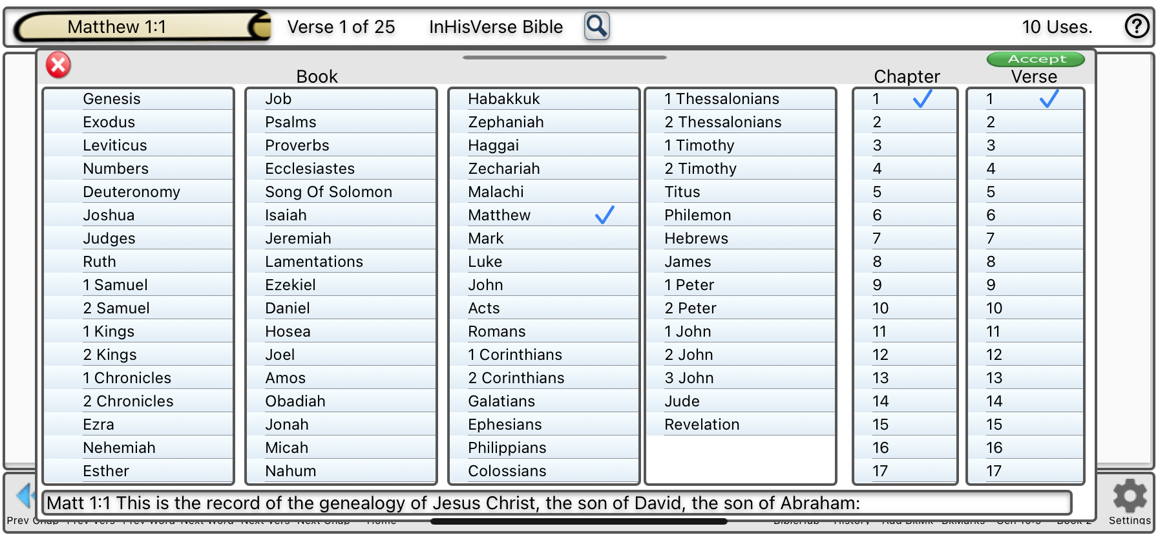
Task: Open the help question mark icon
Action: click(x=1137, y=26)
